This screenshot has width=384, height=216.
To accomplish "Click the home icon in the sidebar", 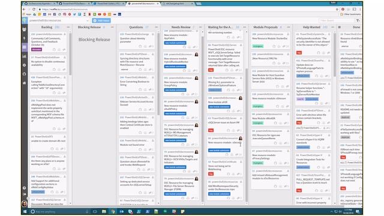I will point(24,83).
